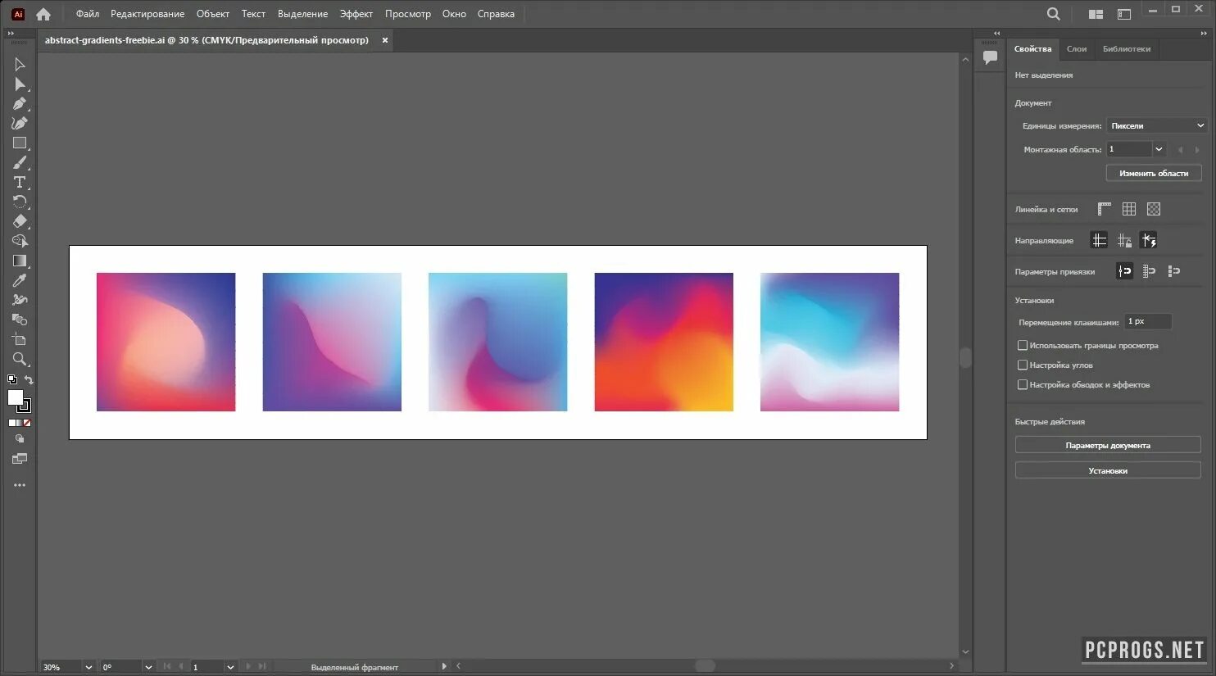Enable the Использовать границы просмотра checkbox
The image size is (1216, 676).
(1023, 345)
